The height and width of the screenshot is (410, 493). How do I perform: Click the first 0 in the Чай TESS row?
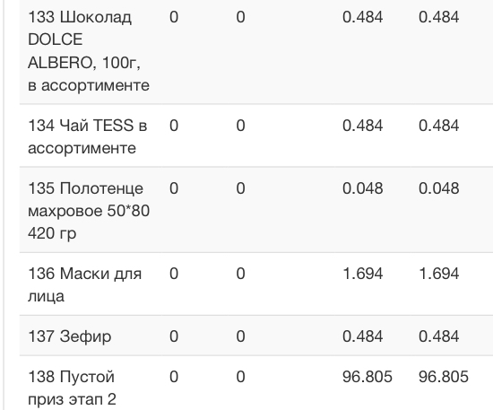(x=174, y=126)
